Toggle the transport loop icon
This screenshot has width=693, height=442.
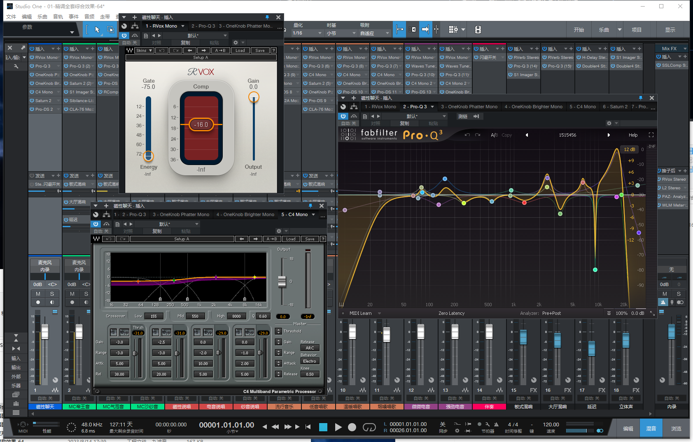click(369, 427)
